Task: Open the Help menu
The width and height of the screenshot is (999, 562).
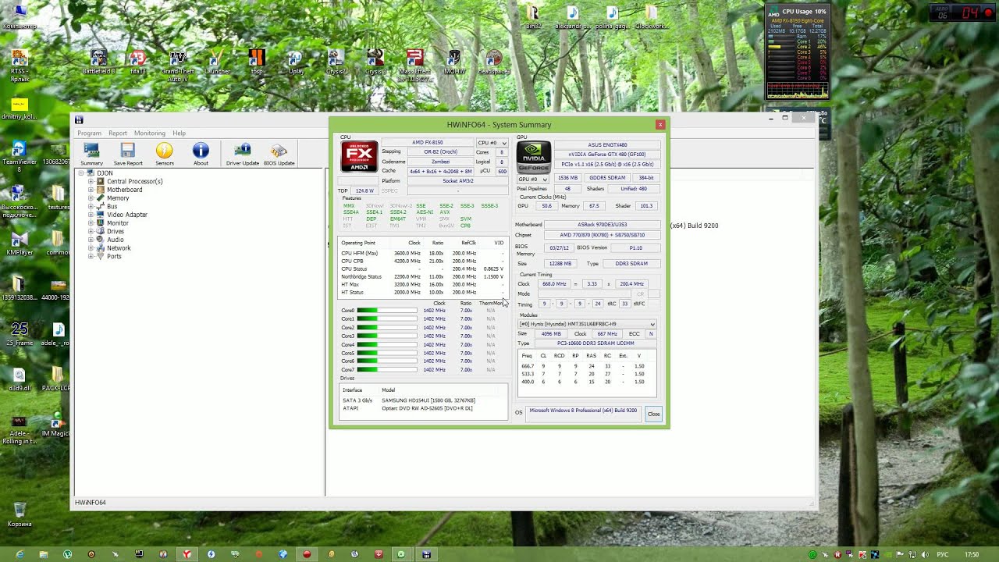Action: pyautogui.click(x=180, y=133)
